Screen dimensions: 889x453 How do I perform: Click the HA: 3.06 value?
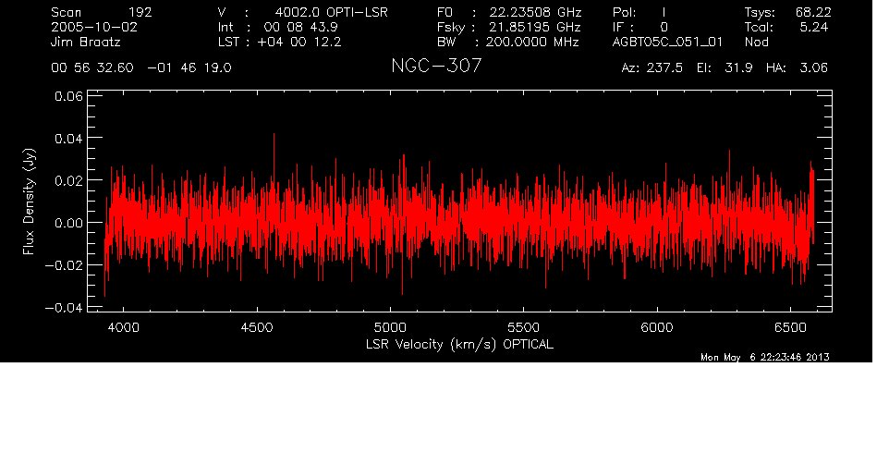pyautogui.click(x=797, y=68)
